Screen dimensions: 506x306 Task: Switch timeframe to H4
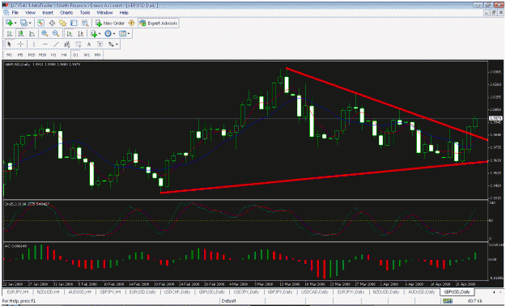(64, 55)
